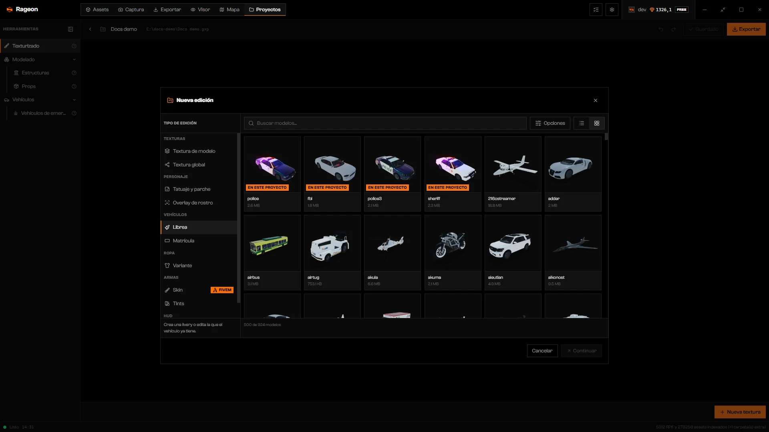The width and height of the screenshot is (769, 432).
Task: Select Variante clothing edit type
Action: pos(199,266)
